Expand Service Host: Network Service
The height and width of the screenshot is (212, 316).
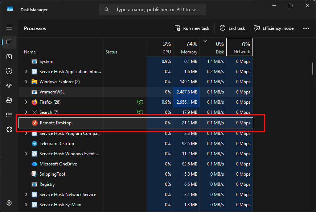[x=26, y=195]
